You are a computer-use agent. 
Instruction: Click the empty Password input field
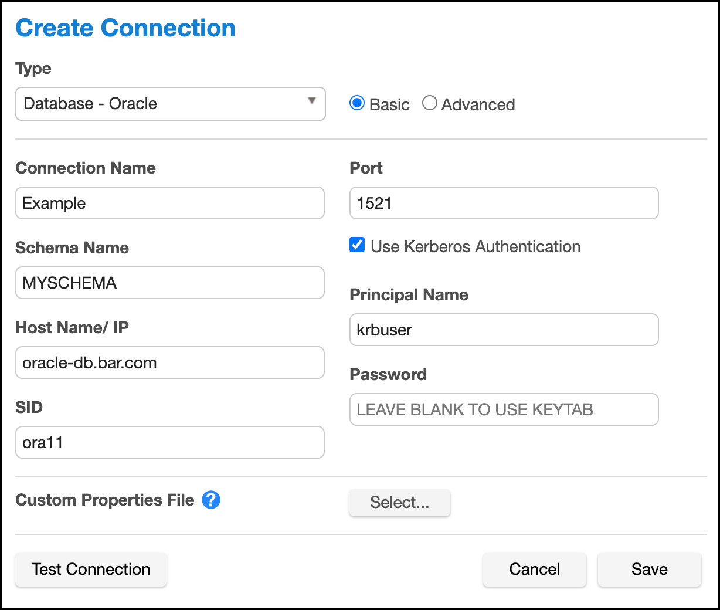point(504,409)
